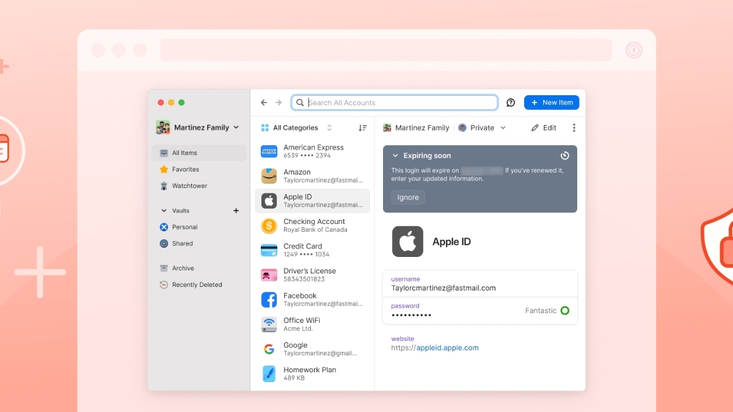Screen dimensions: 733x412
Task: Click the Google logo icon
Action: click(269, 349)
